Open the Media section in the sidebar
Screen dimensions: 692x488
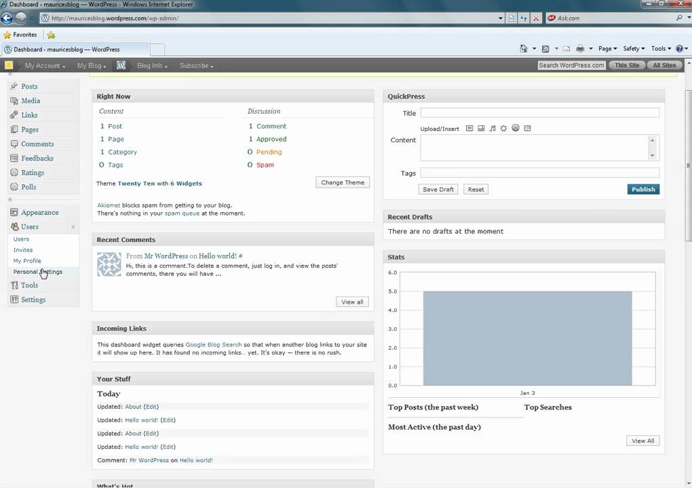pyautogui.click(x=31, y=100)
